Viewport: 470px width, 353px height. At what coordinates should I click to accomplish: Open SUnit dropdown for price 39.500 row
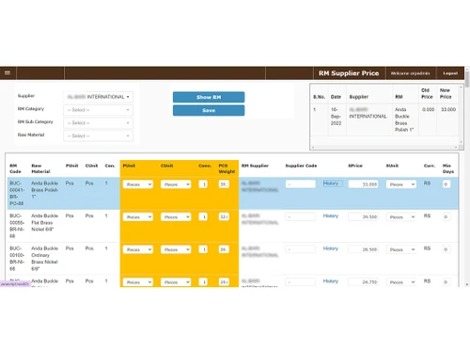tap(401, 217)
